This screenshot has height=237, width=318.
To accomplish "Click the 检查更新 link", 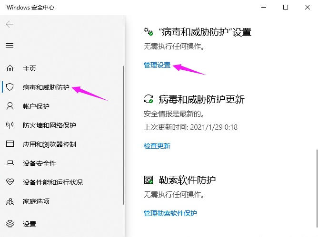I will click(x=157, y=146).
